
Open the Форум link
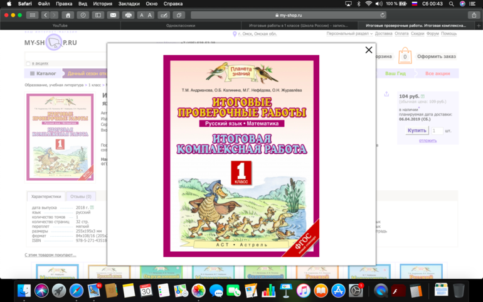(432, 34)
